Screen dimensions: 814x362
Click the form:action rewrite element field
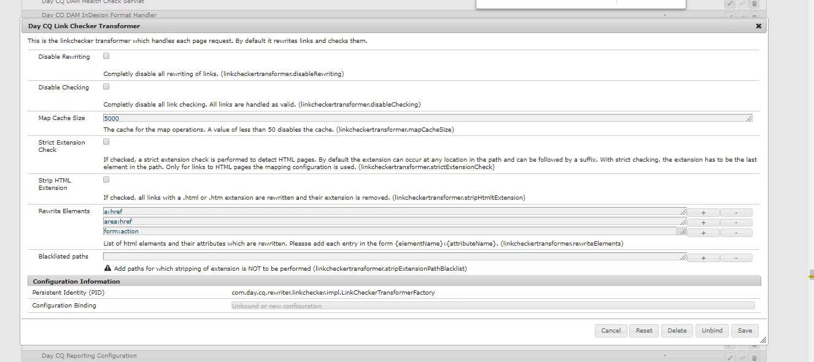395,232
